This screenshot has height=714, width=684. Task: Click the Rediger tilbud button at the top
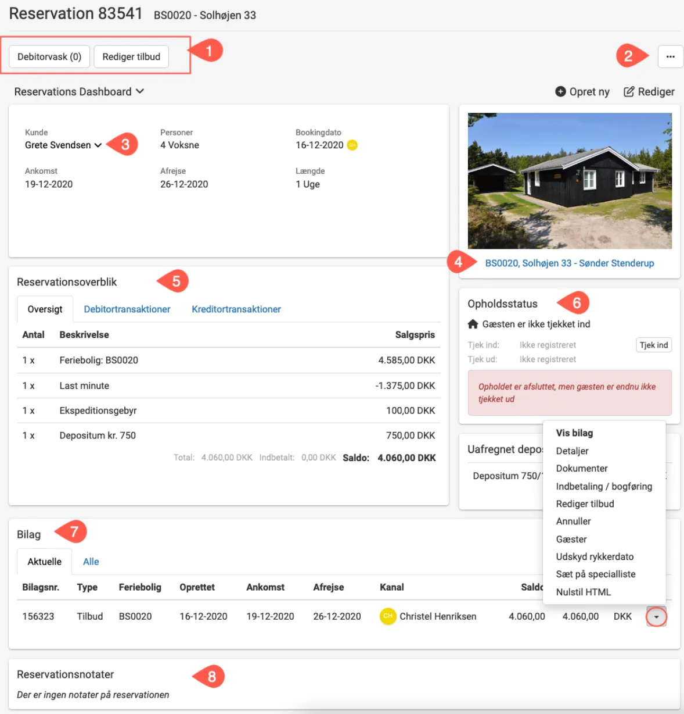tap(131, 57)
